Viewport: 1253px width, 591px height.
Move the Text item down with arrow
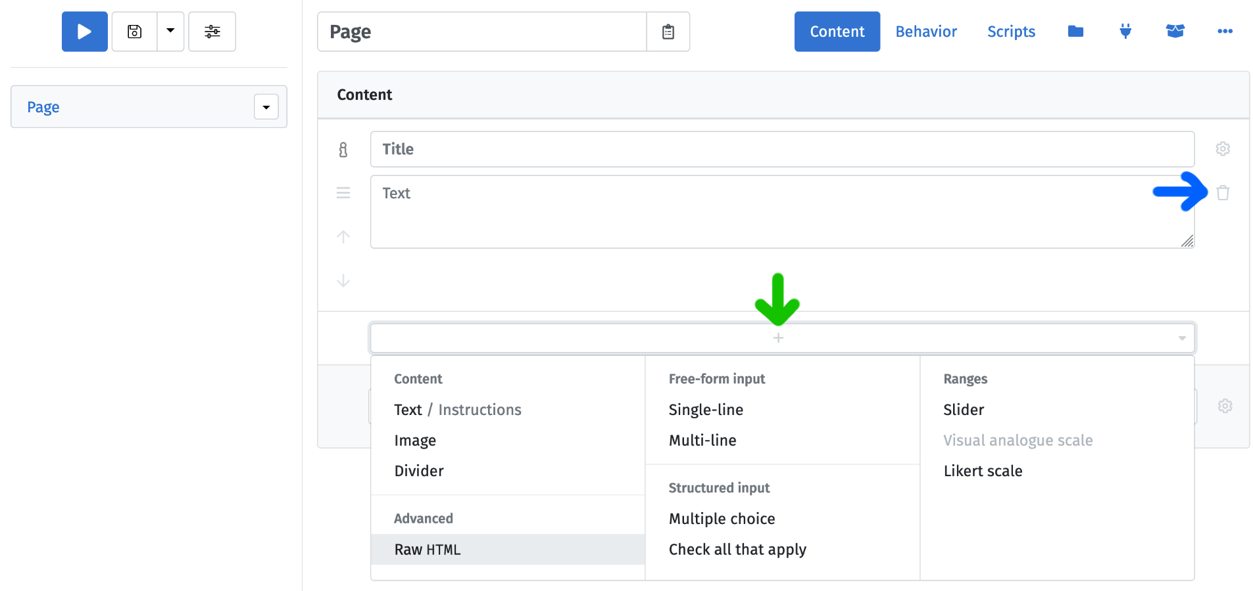pyautogui.click(x=343, y=281)
